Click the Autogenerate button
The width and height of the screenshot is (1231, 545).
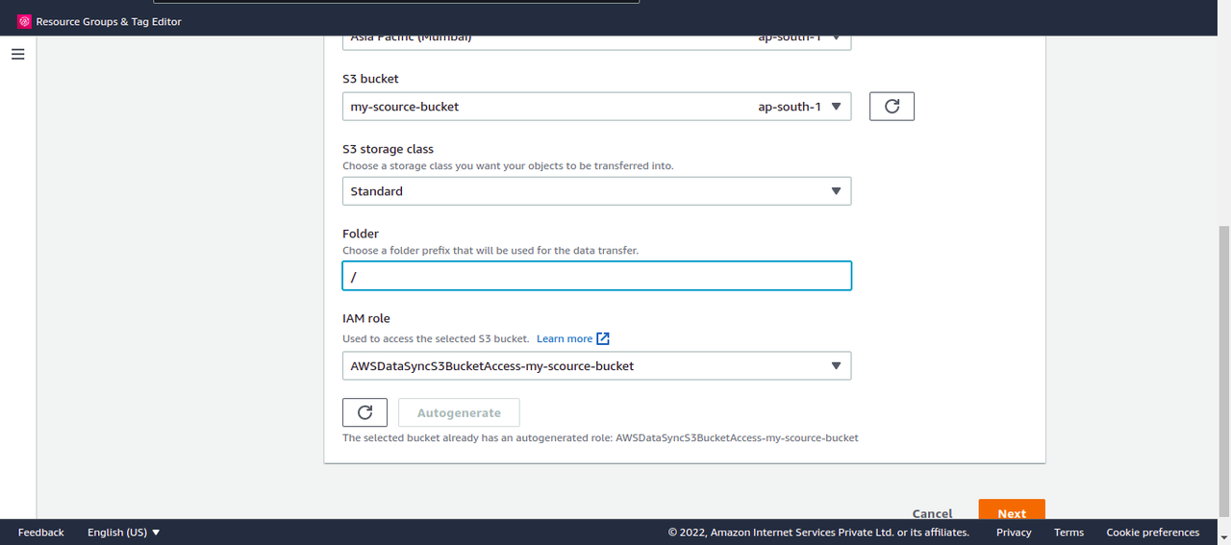pos(459,412)
